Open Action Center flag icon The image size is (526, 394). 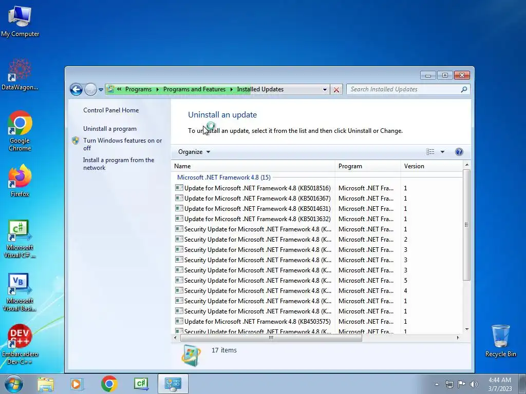coord(462,384)
